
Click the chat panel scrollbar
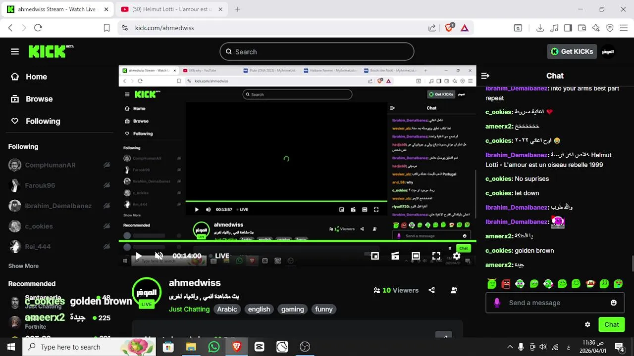tap(632, 265)
